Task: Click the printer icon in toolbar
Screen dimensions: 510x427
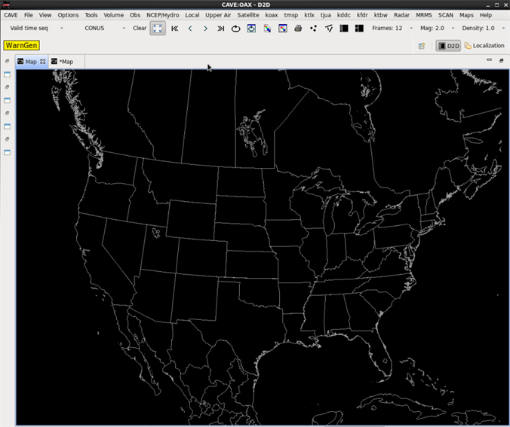Action: 298,29
